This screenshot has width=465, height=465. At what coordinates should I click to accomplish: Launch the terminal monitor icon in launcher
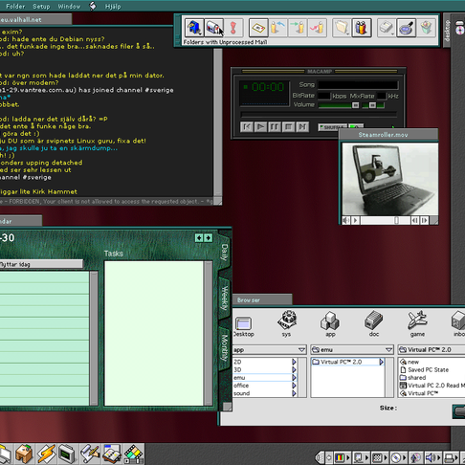coord(68,454)
